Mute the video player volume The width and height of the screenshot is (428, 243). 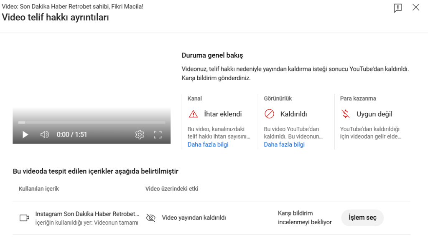pos(45,134)
